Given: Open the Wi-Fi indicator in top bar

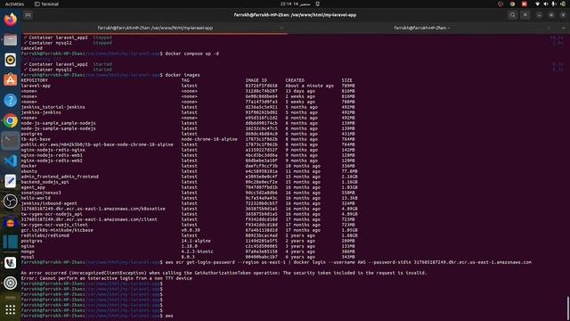Looking at the screenshot, I should tap(538, 4).
